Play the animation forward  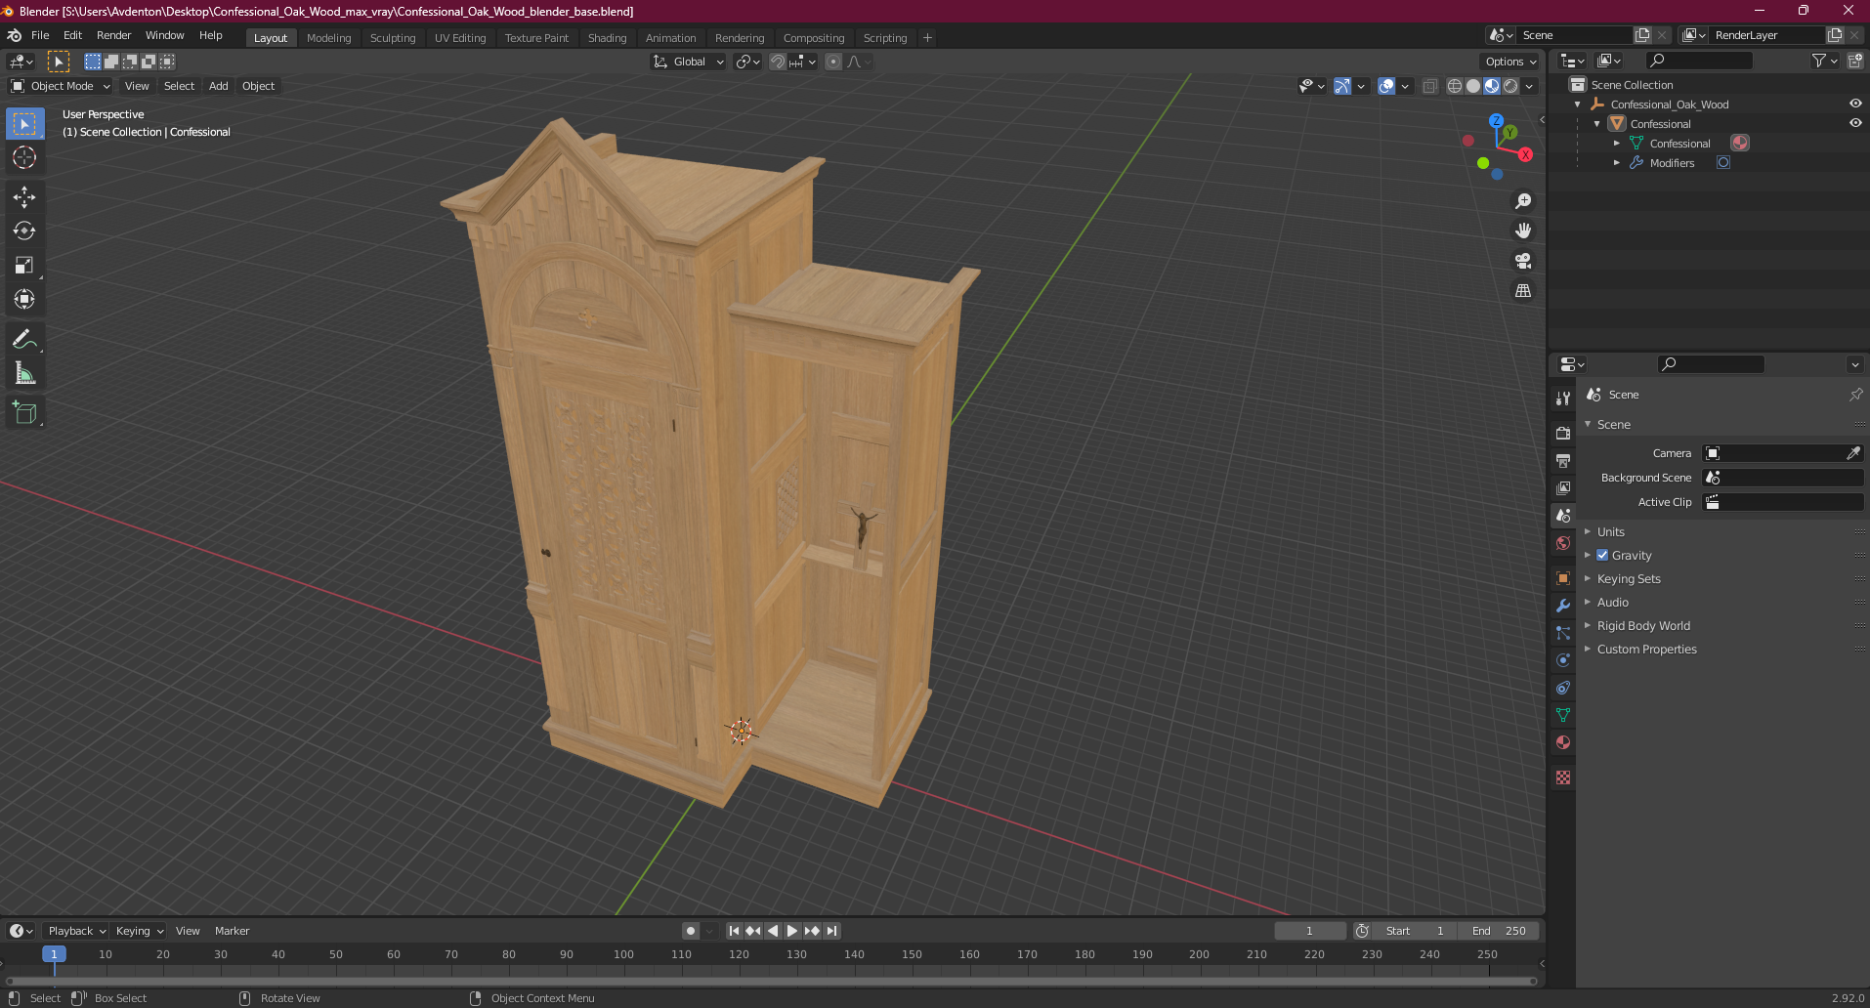pos(792,931)
